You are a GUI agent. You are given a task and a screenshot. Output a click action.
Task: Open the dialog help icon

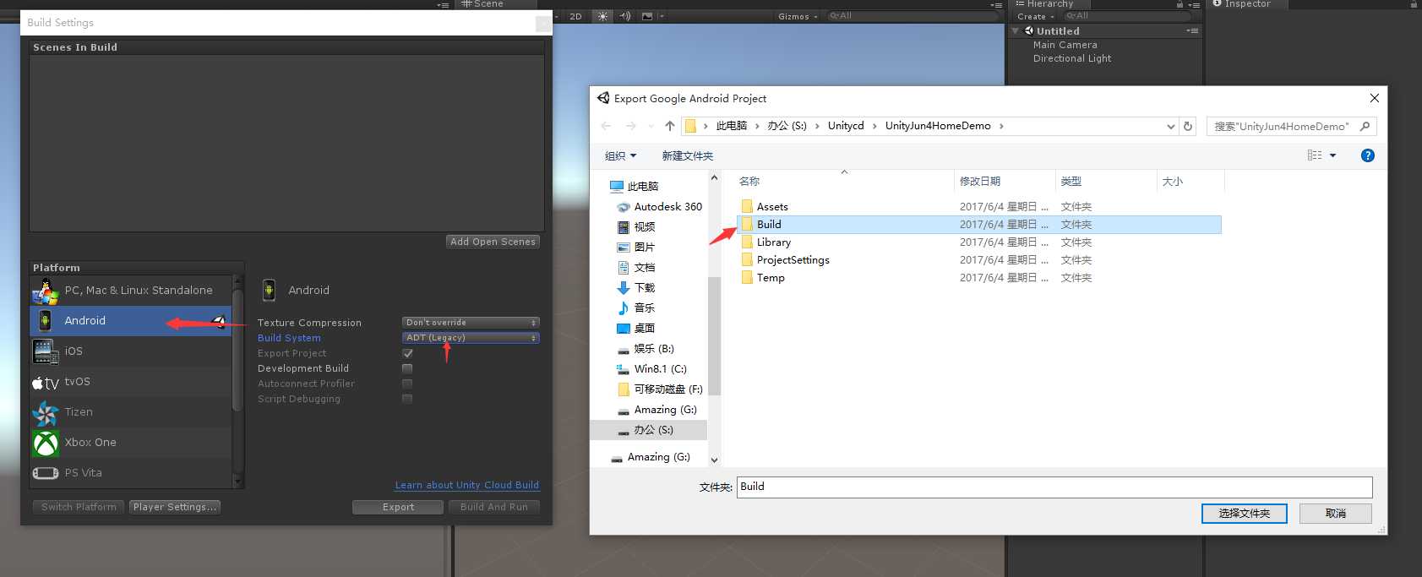(1367, 155)
